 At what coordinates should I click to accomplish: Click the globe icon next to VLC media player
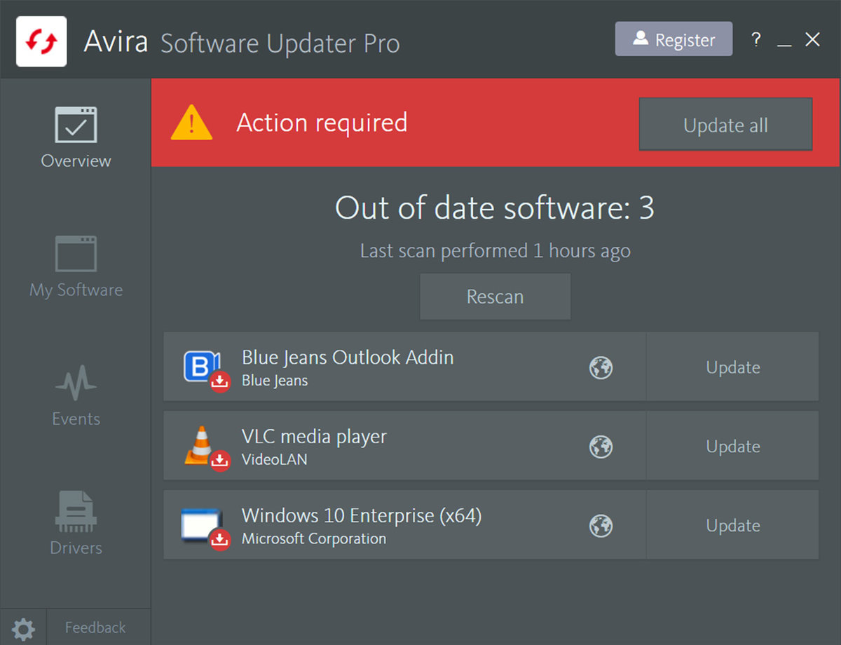click(x=601, y=446)
